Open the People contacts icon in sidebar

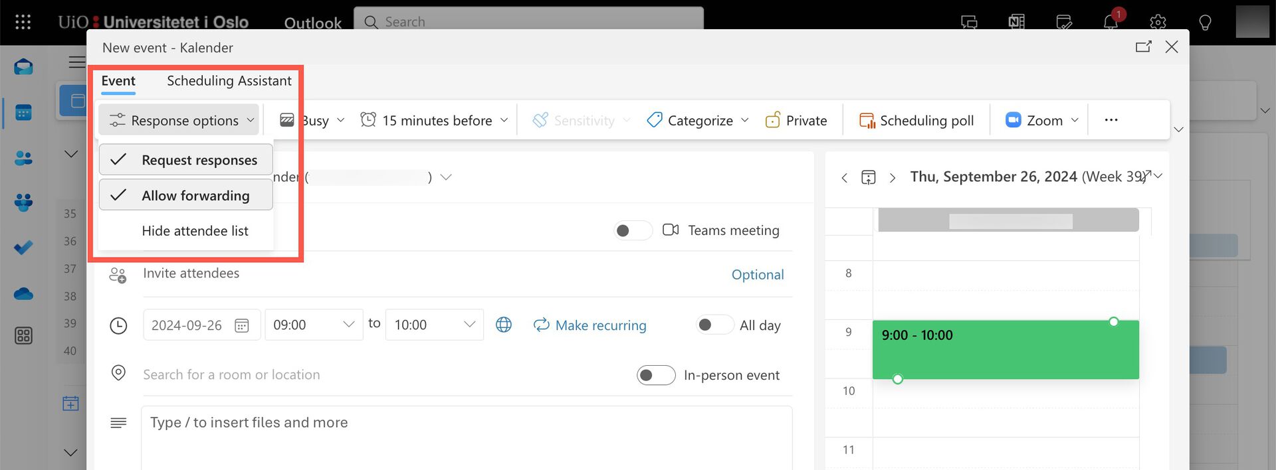tap(23, 158)
